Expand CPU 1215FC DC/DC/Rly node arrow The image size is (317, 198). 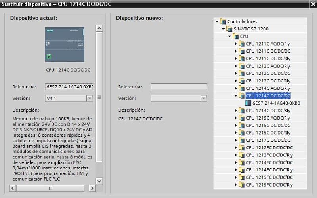coord(236,185)
